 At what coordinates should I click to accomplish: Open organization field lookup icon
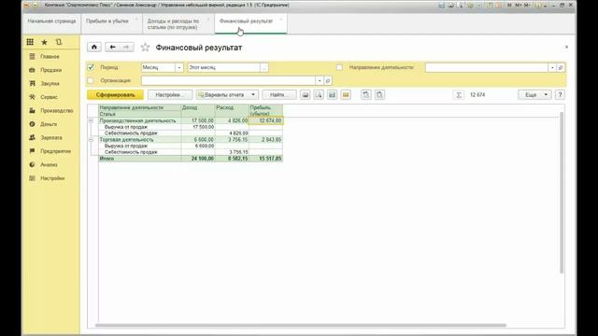[328, 81]
